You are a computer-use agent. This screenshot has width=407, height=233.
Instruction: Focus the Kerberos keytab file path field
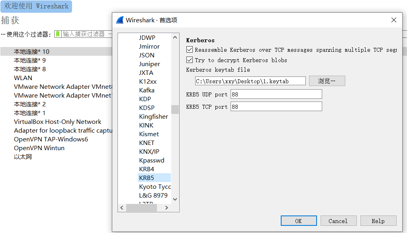[x=250, y=81]
